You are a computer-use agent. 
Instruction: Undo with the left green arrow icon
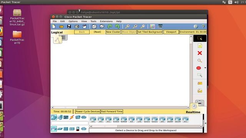pos(110,26)
